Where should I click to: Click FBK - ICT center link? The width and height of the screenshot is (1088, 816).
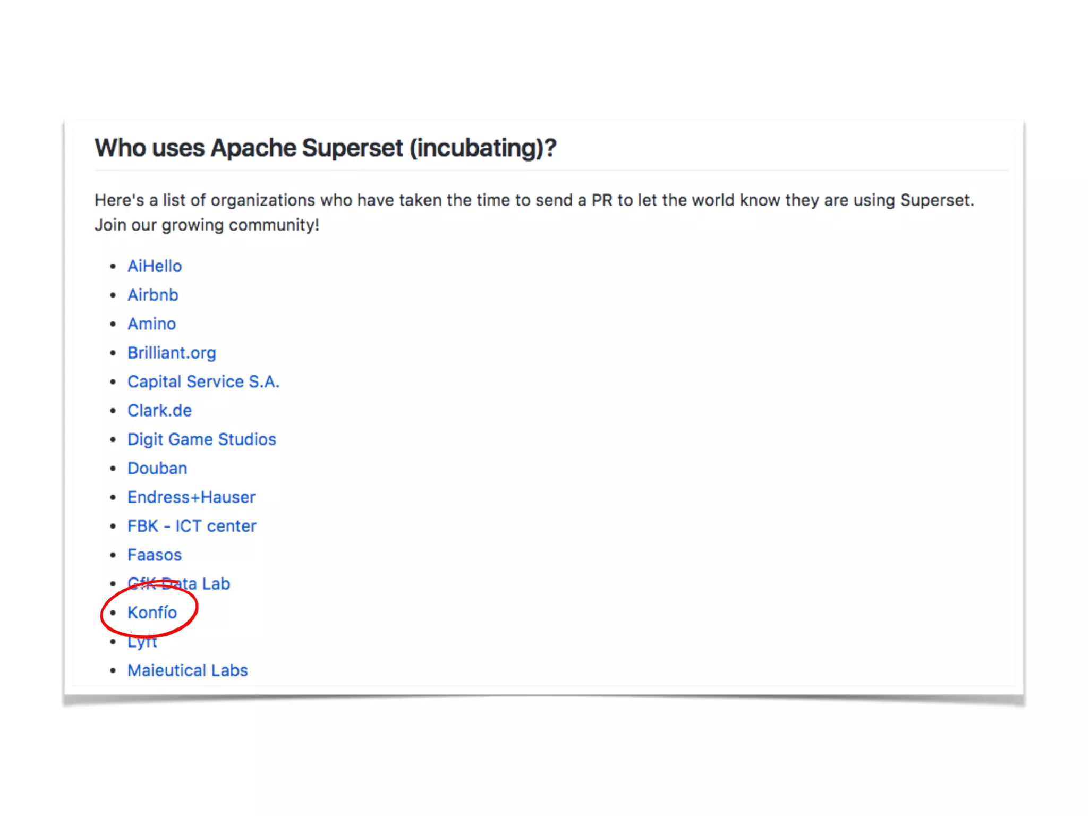pyautogui.click(x=192, y=526)
